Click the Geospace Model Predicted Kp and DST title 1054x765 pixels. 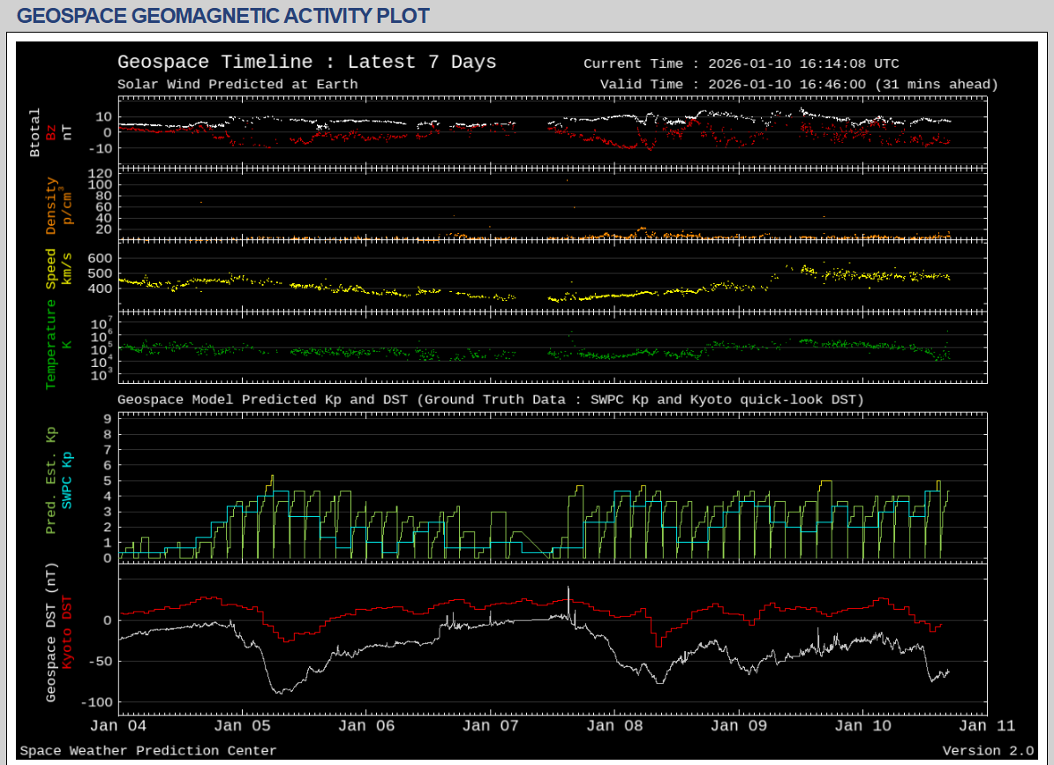pyautogui.click(x=490, y=400)
